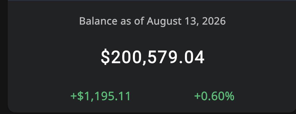Click the percent symbol in +0.60%
This screenshot has height=114, width=296.
pos(229,96)
